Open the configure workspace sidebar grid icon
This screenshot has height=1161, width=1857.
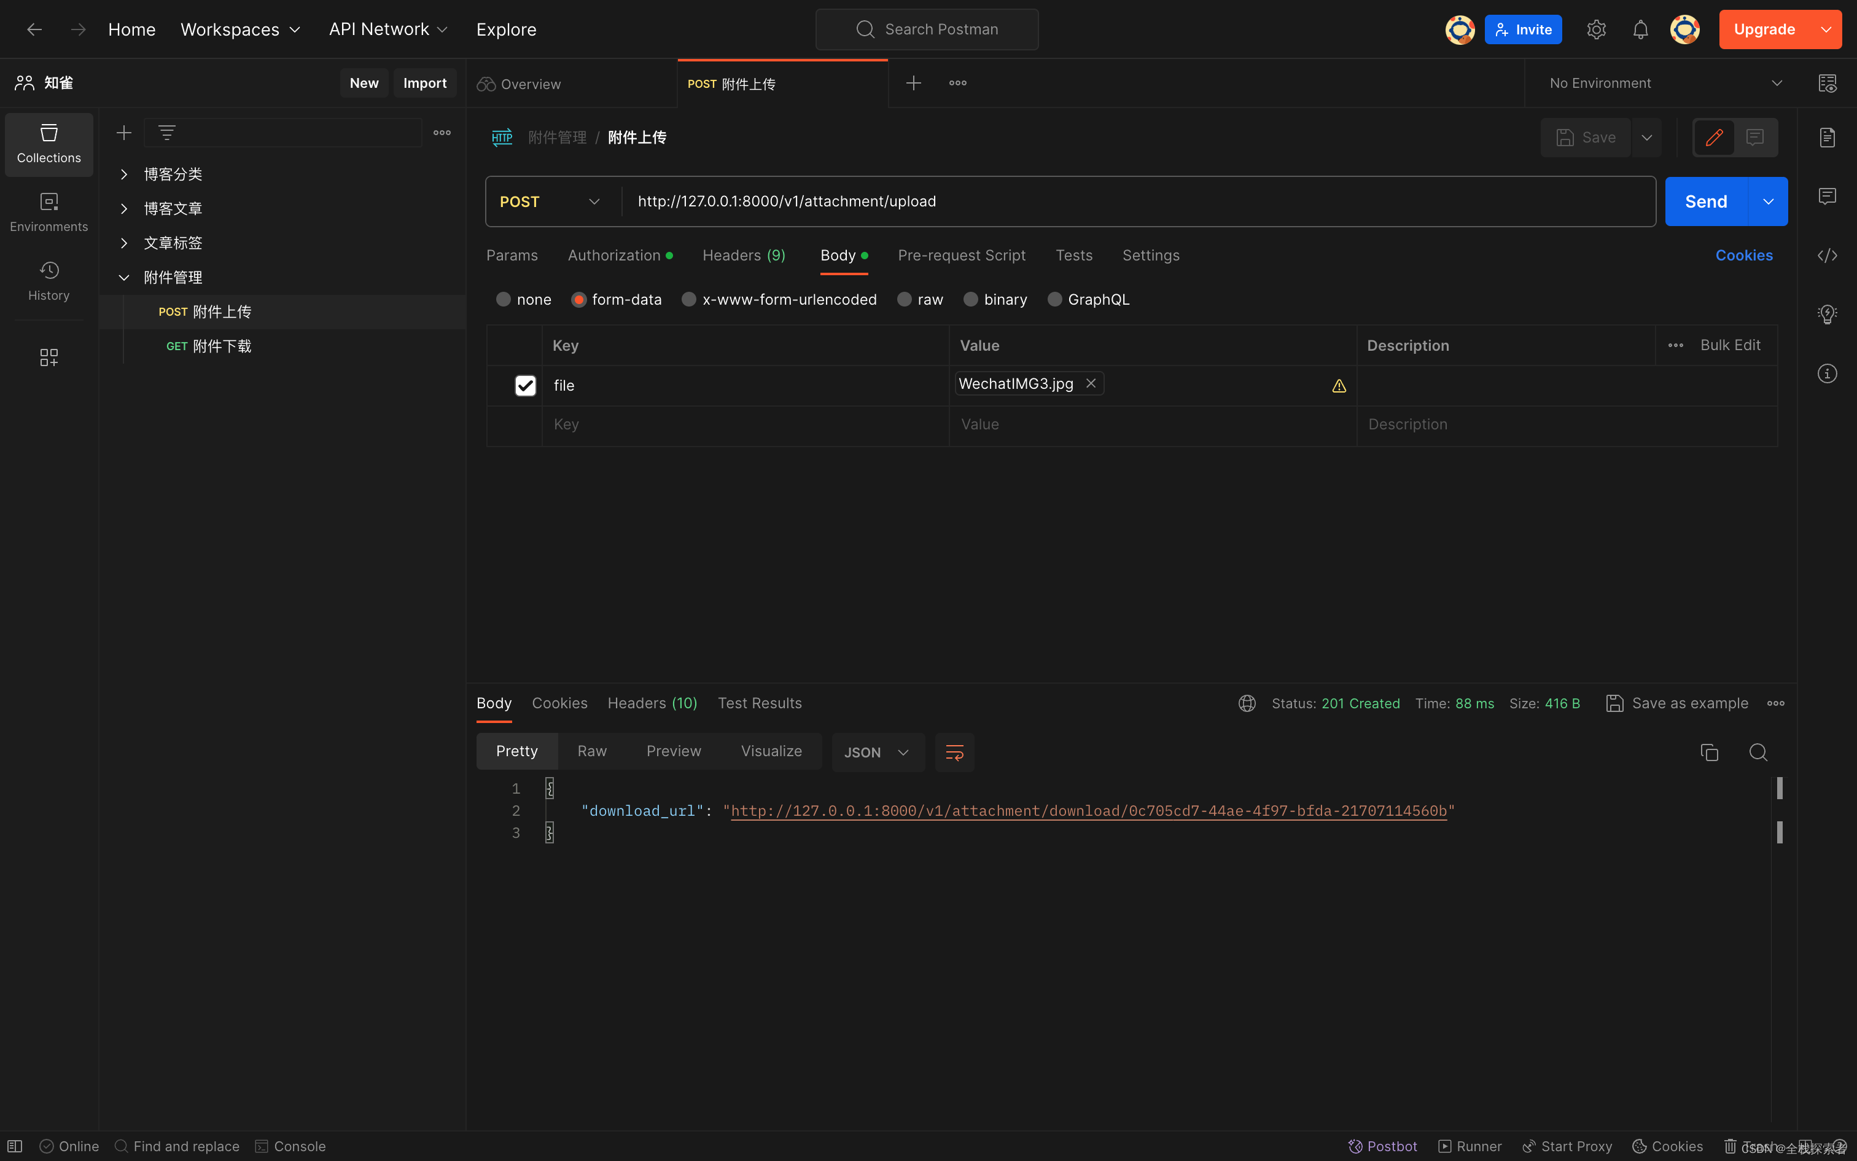(49, 357)
